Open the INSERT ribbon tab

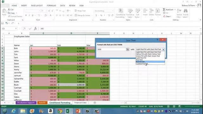[24, 6]
